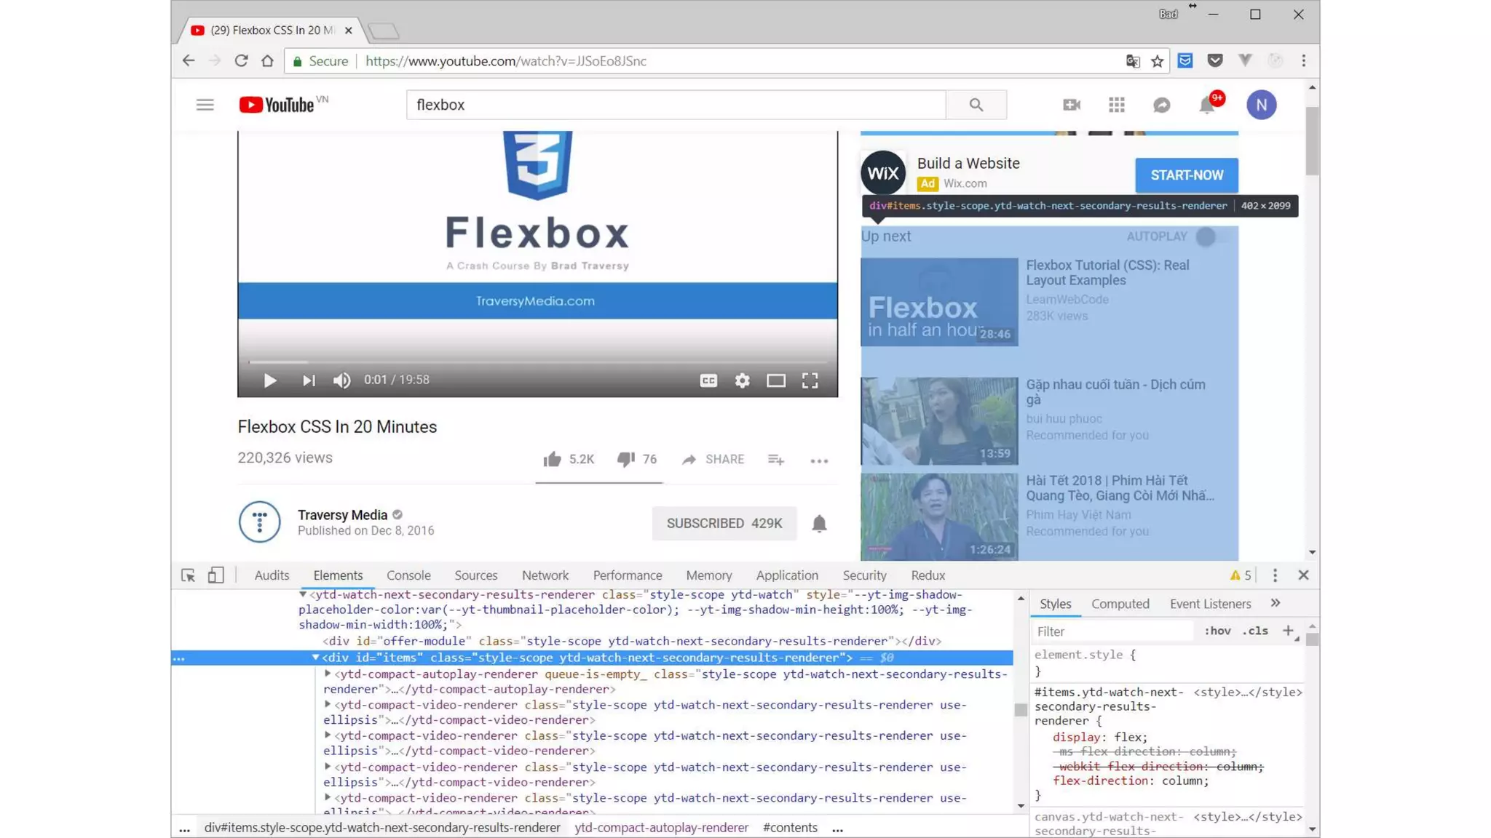This screenshot has width=1491, height=838.
Task: Open the Computed styles tab
Action: (1120, 604)
